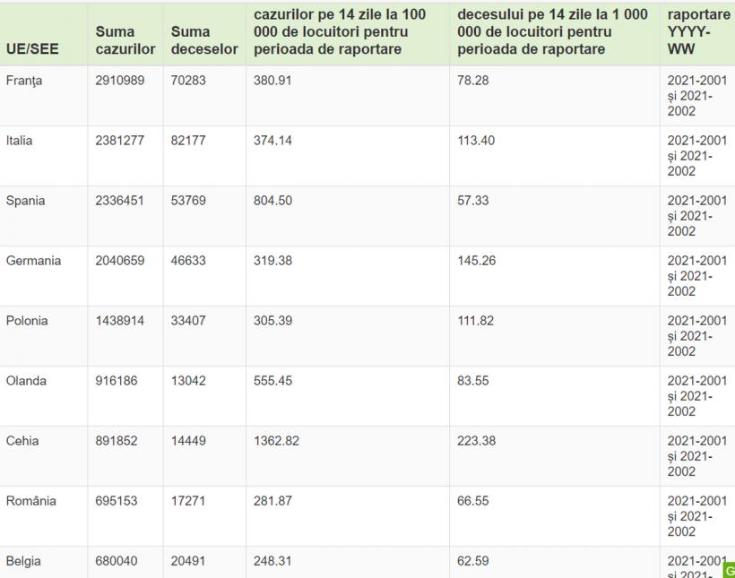
Task: Click France's case total 2910989
Action: pos(120,81)
